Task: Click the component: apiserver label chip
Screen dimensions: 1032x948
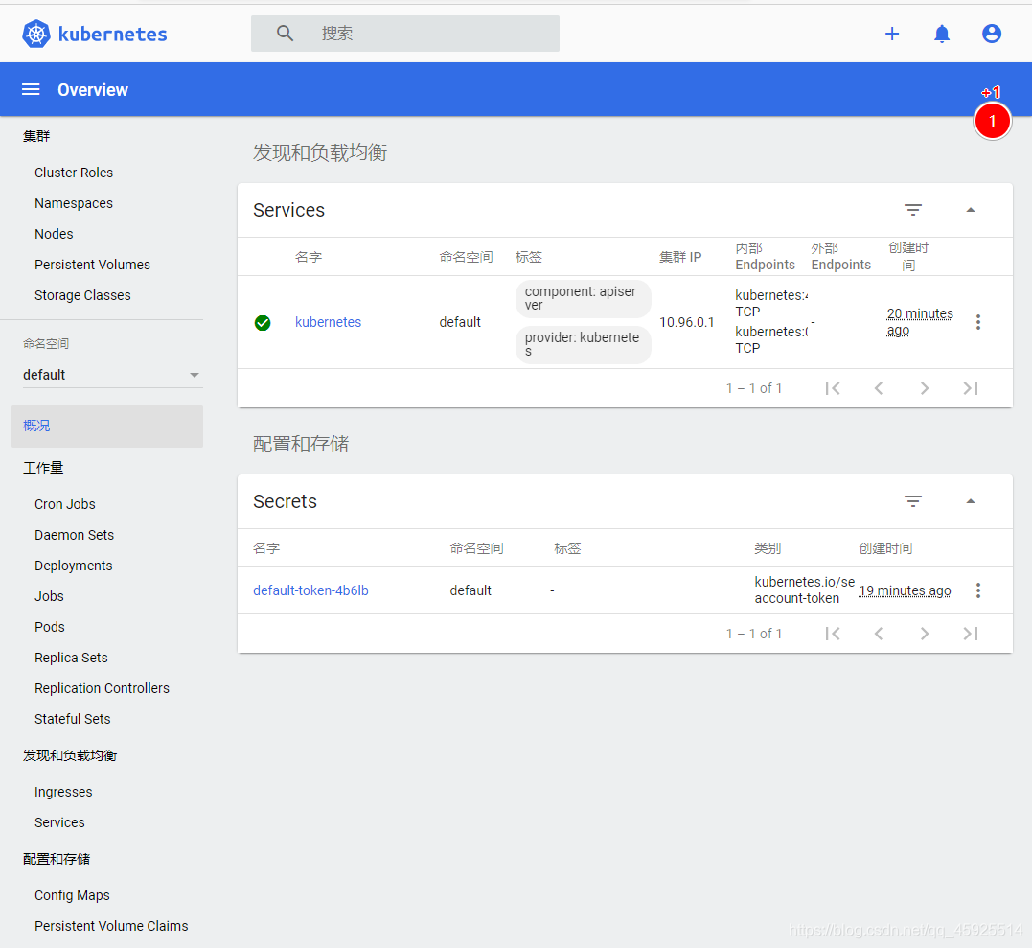Action: coord(584,298)
